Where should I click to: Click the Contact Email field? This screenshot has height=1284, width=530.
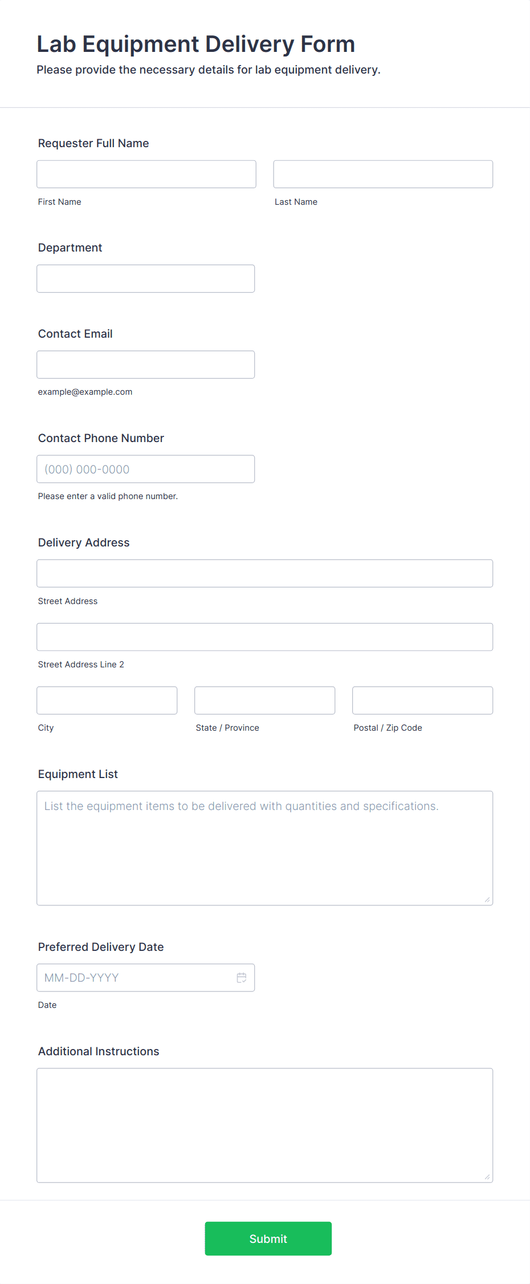tap(146, 364)
